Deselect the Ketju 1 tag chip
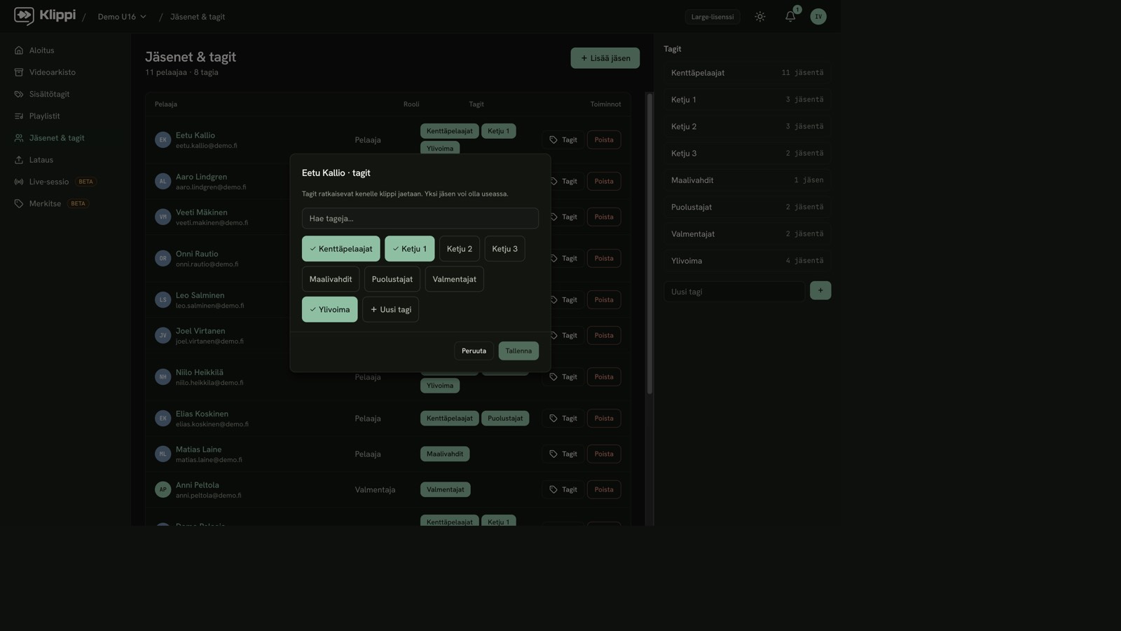 click(410, 249)
